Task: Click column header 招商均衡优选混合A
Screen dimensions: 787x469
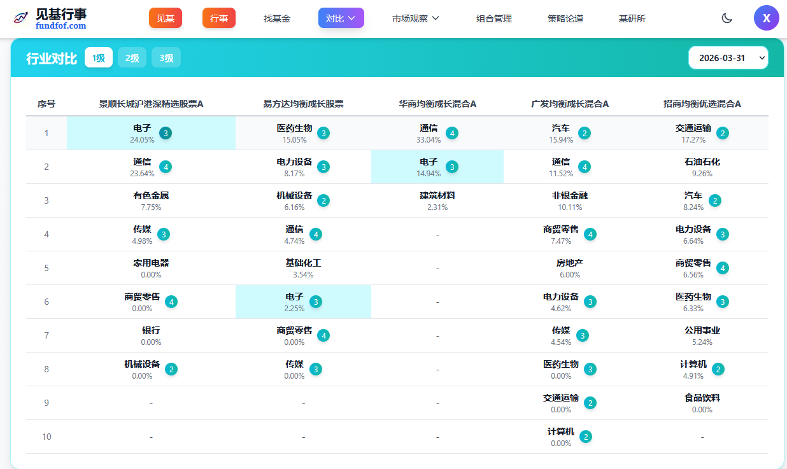Action: pos(702,104)
